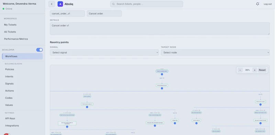Go back using the chevron button
275x135 pixels.
tap(52, 4)
